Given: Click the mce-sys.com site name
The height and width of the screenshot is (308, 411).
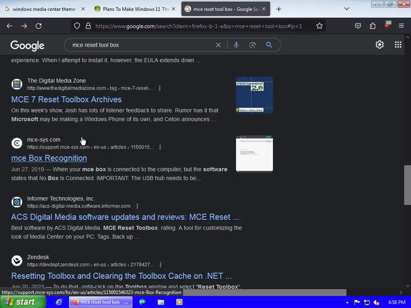Looking at the screenshot, I should [x=44, y=140].
